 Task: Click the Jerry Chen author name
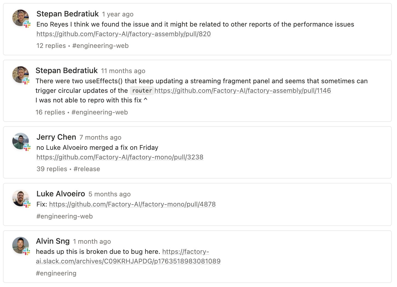(56, 137)
